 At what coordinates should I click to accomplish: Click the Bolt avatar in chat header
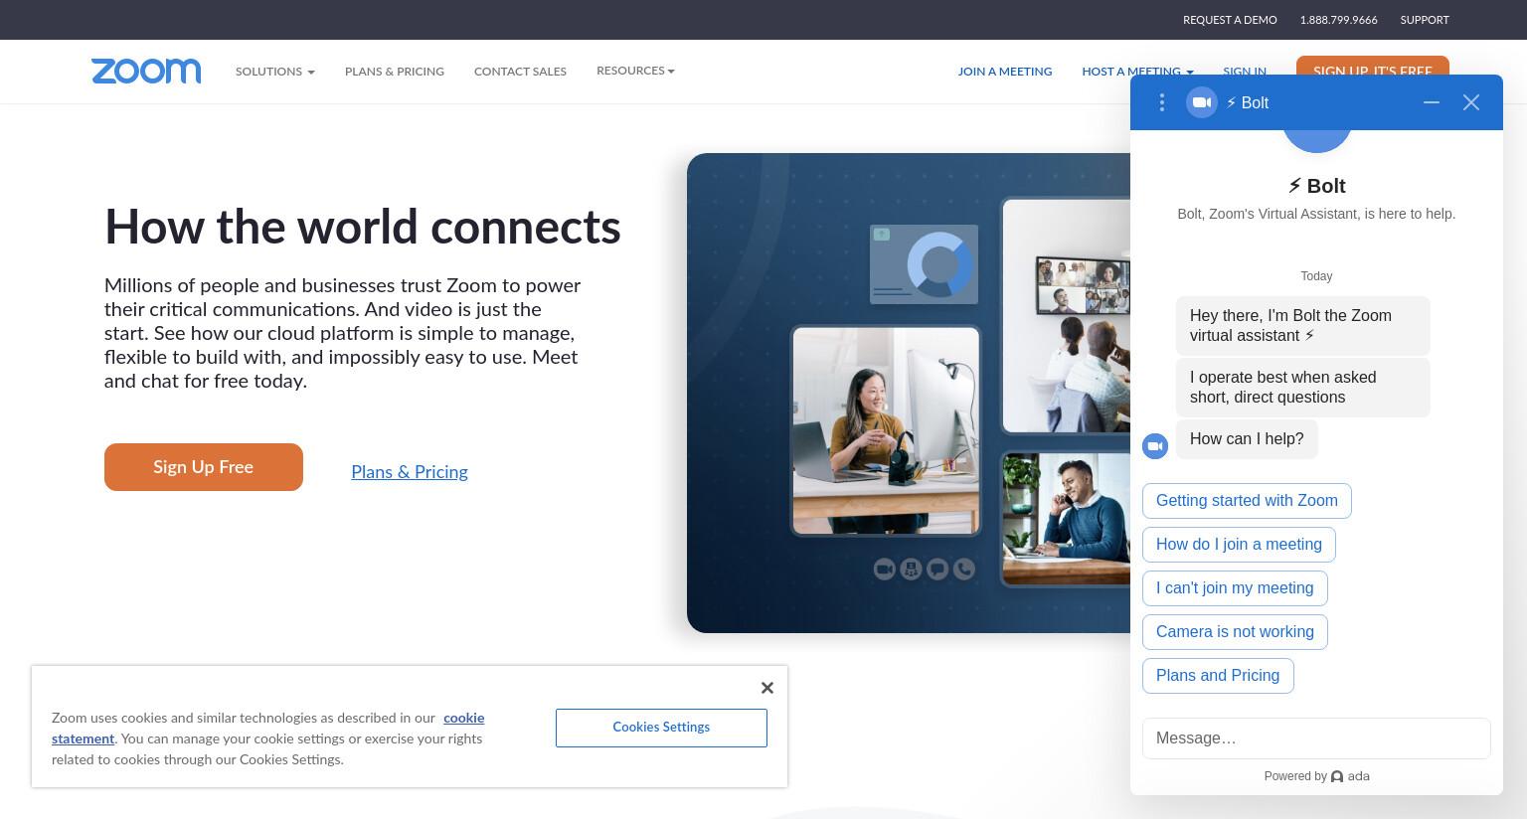pyautogui.click(x=1202, y=102)
